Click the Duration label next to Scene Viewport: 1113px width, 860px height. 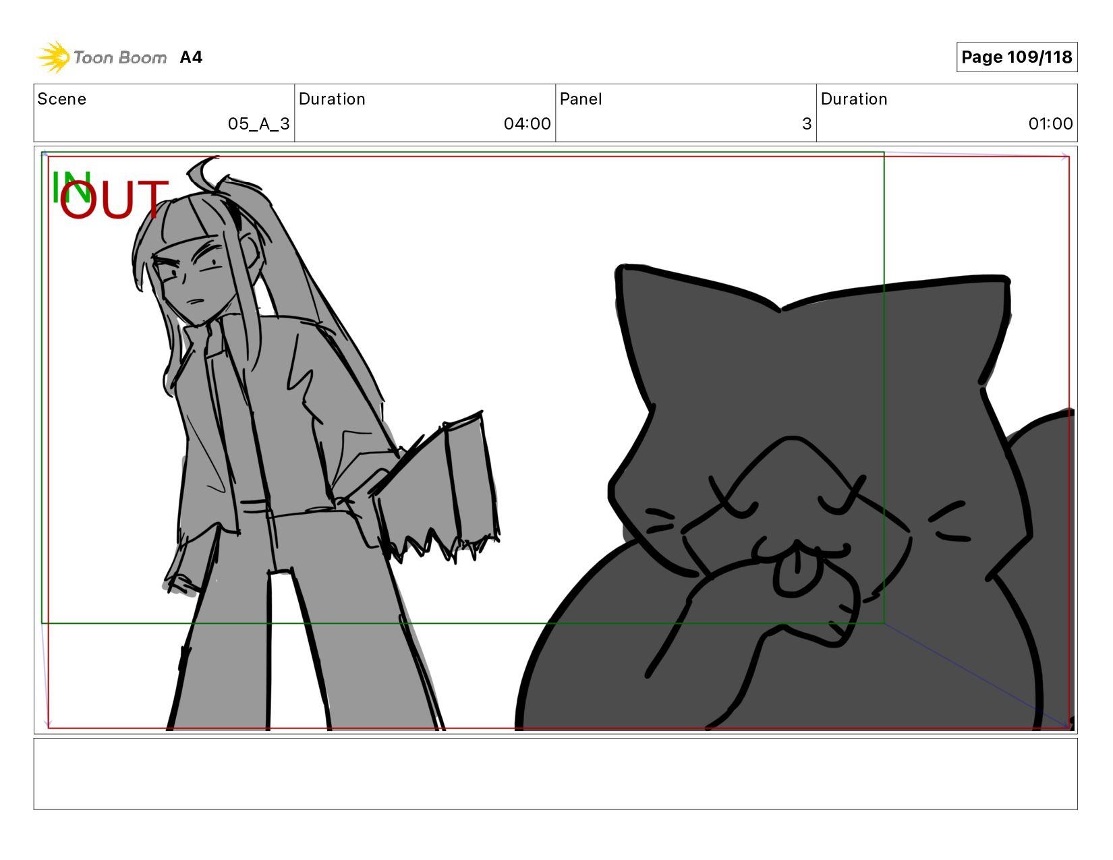tap(332, 99)
